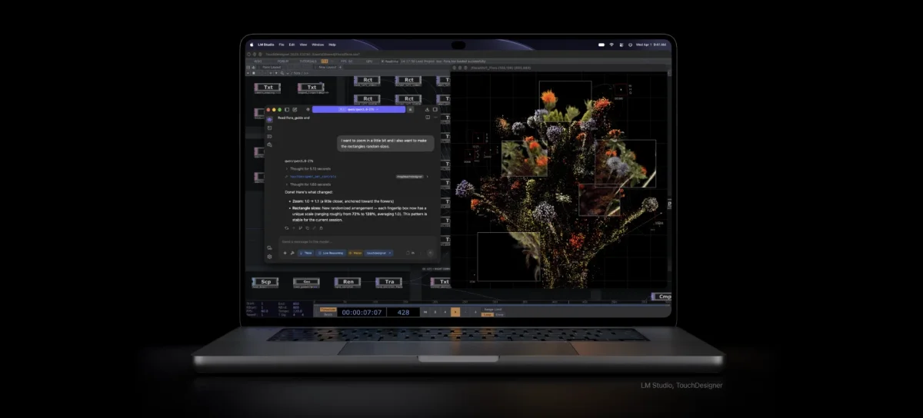Image resolution: width=923 pixels, height=418 pixels.
Task: Select the Tra node in network editor
Action: pos(388,283)
